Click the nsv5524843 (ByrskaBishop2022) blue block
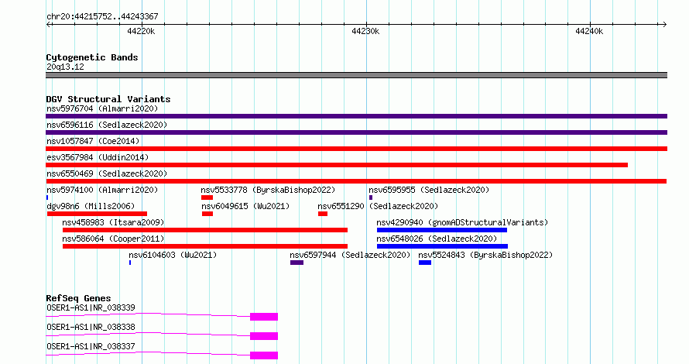689x364 pixels. [x=425, y=263]
